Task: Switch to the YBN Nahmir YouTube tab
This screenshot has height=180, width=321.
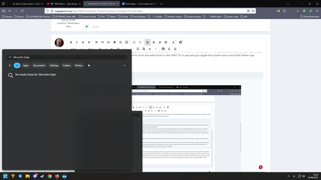Action: (x=64, y=4)
